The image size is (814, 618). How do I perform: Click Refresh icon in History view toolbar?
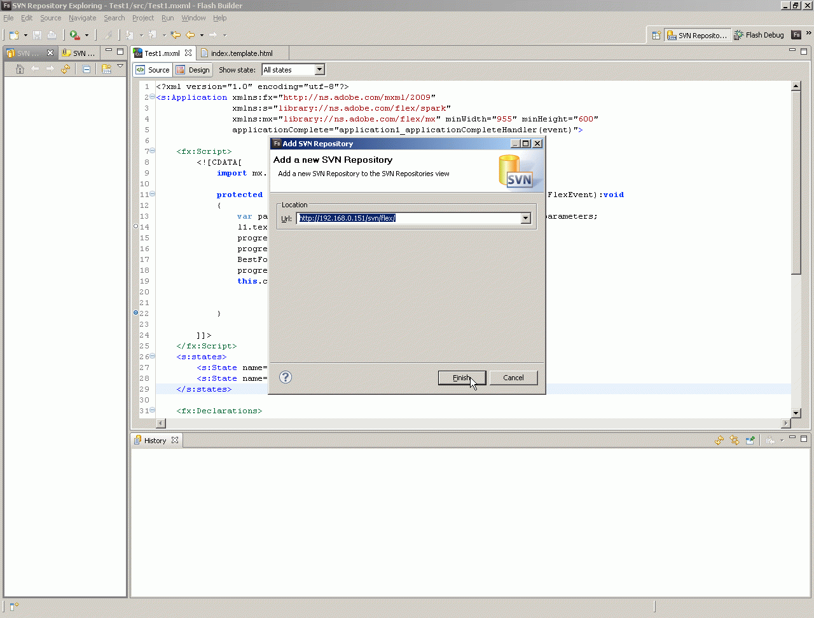point(719,440)
